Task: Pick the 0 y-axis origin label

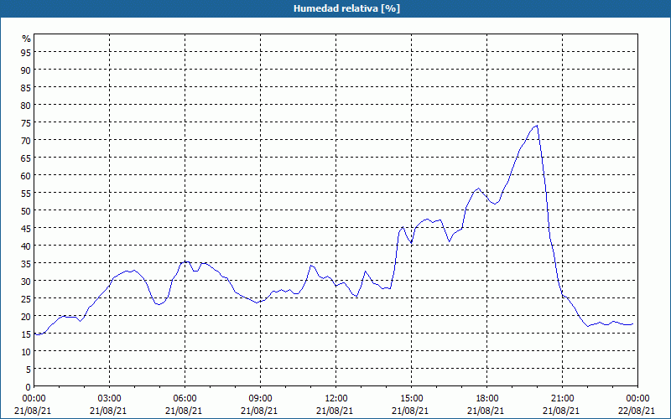Action: click(29, 387)
